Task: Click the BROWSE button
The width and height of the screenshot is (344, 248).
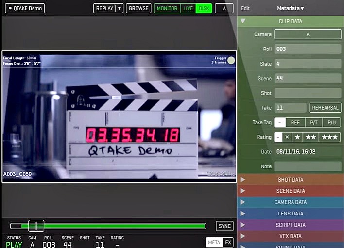Action: pyautogui.click(x=138, y=8)
